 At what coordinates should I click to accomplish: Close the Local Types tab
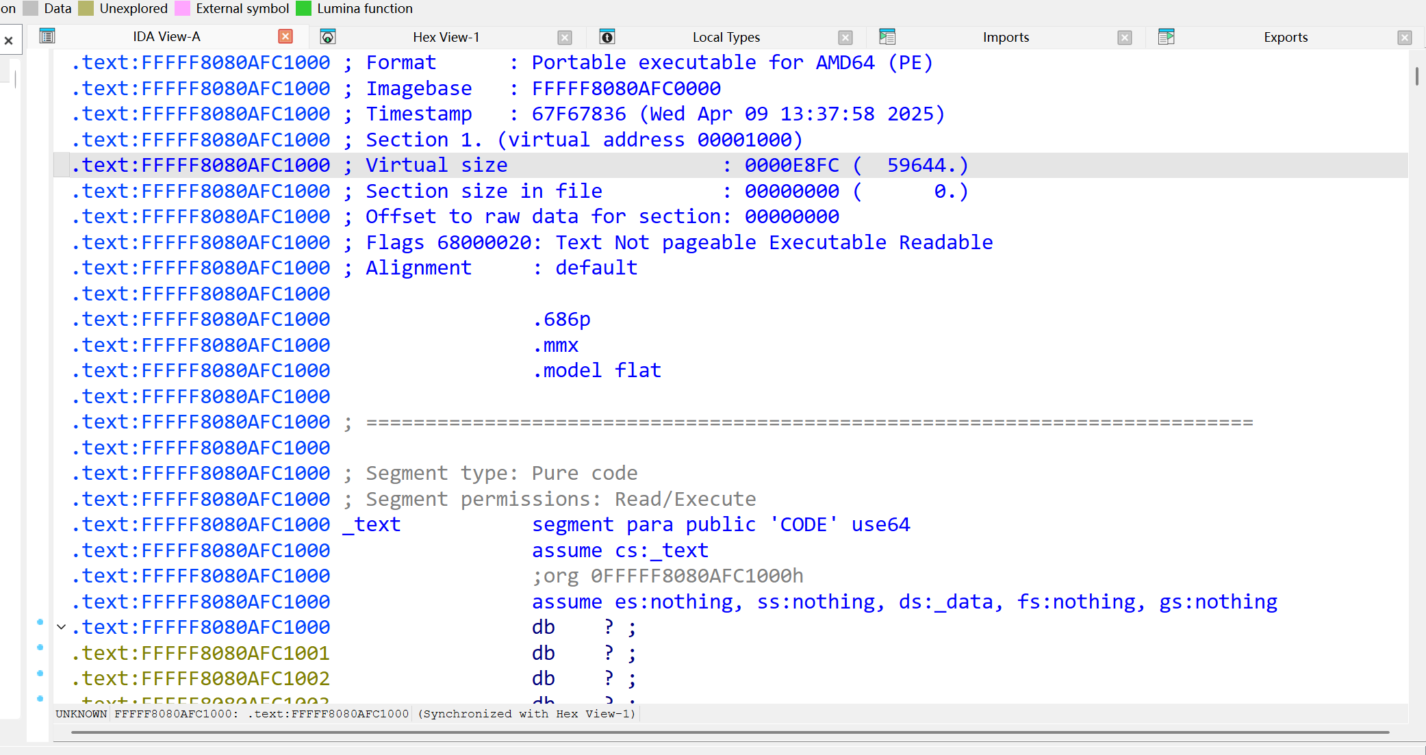(845, 38)
